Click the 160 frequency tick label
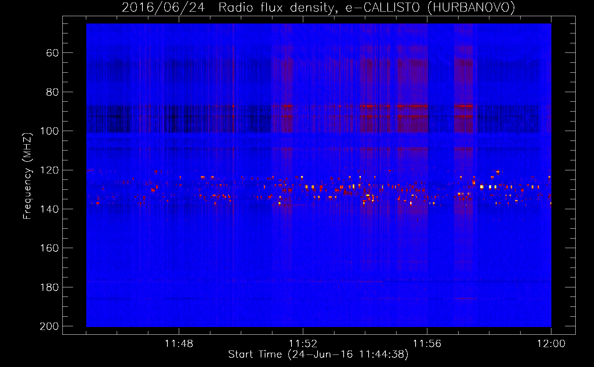The height and width of the screenshot is (367, 594). point(50,248)
